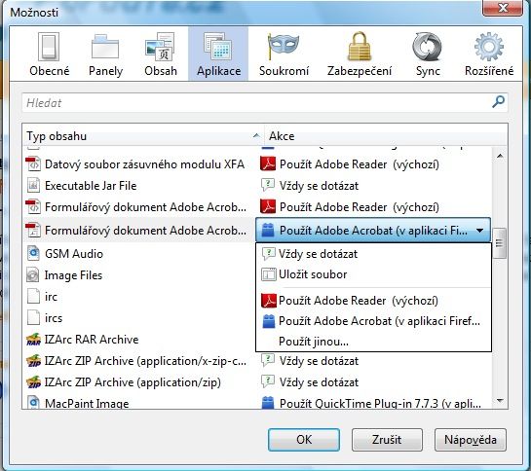This screenshot has width=531, height=471.
Task: Click the Zrušit button
Action: click(387, 440)
